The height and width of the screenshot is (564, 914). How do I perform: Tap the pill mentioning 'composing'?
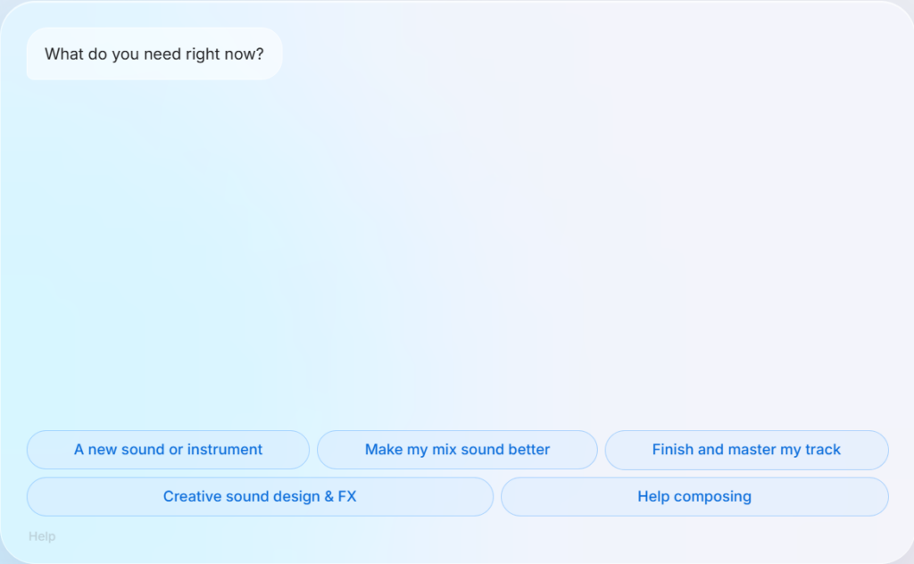694,496
